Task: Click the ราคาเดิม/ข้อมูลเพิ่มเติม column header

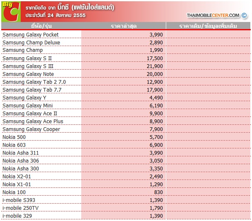Action: point(208,26)
